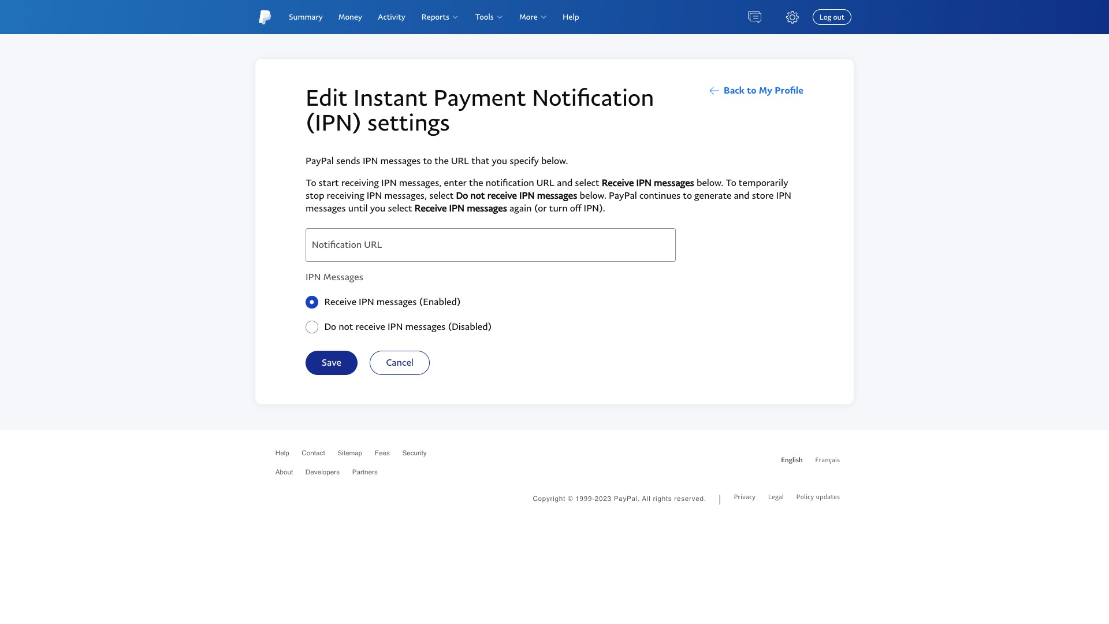Go to the Summary tab
The height and width of the screenshot is (624, 1109).
[x=306, y=17]
